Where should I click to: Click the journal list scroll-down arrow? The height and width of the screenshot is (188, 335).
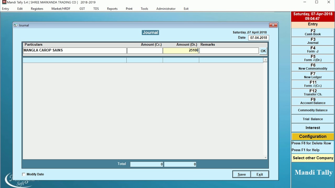tap(265, 157)
